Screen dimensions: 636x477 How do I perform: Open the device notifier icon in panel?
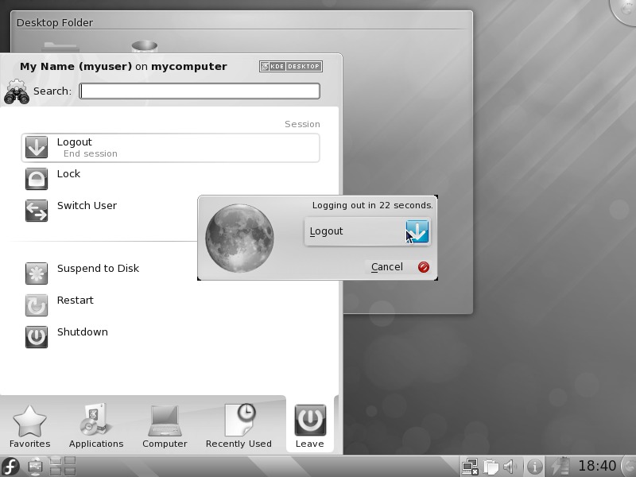tap(35, 467)
